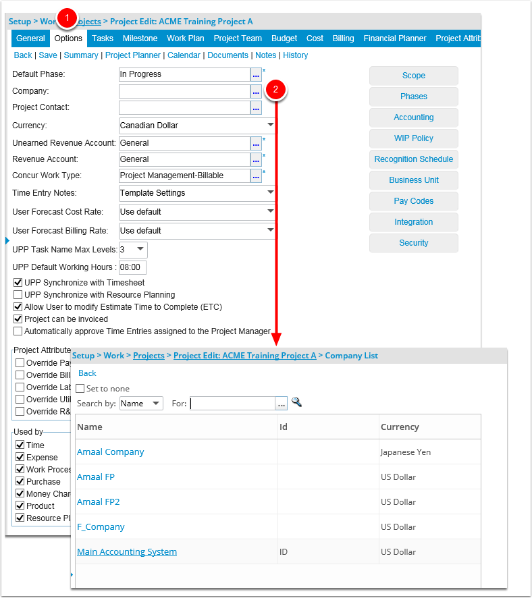
Task: Open the Milestone tab
Action: [140, 38]
